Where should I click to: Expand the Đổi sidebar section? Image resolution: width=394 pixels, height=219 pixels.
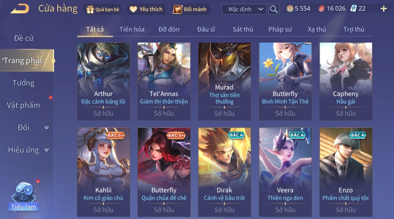click(47, 127)
